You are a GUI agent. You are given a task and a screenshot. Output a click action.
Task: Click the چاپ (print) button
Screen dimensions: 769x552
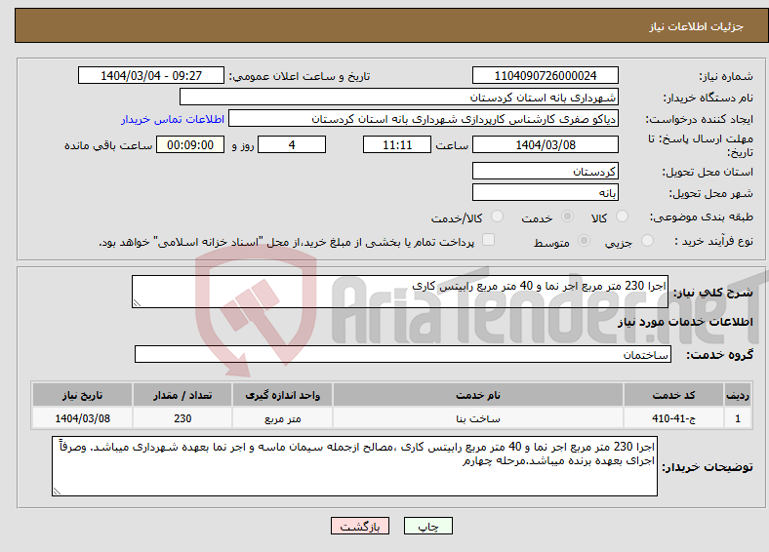tap(427, 526)
